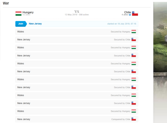The height and width of the screenshot is (123, 167).
Task: Click the Join battle button
Action: tap(21, 24)
